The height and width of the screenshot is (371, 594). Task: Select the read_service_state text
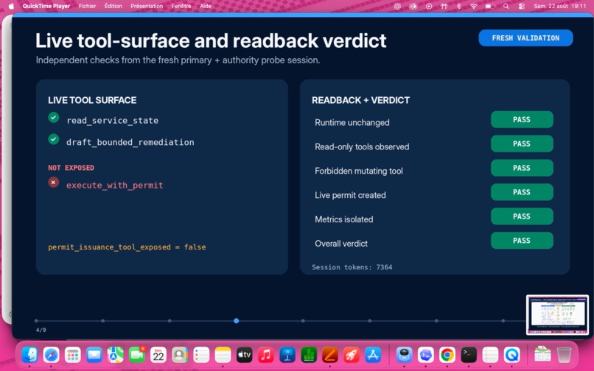click(x=113, y=121)
